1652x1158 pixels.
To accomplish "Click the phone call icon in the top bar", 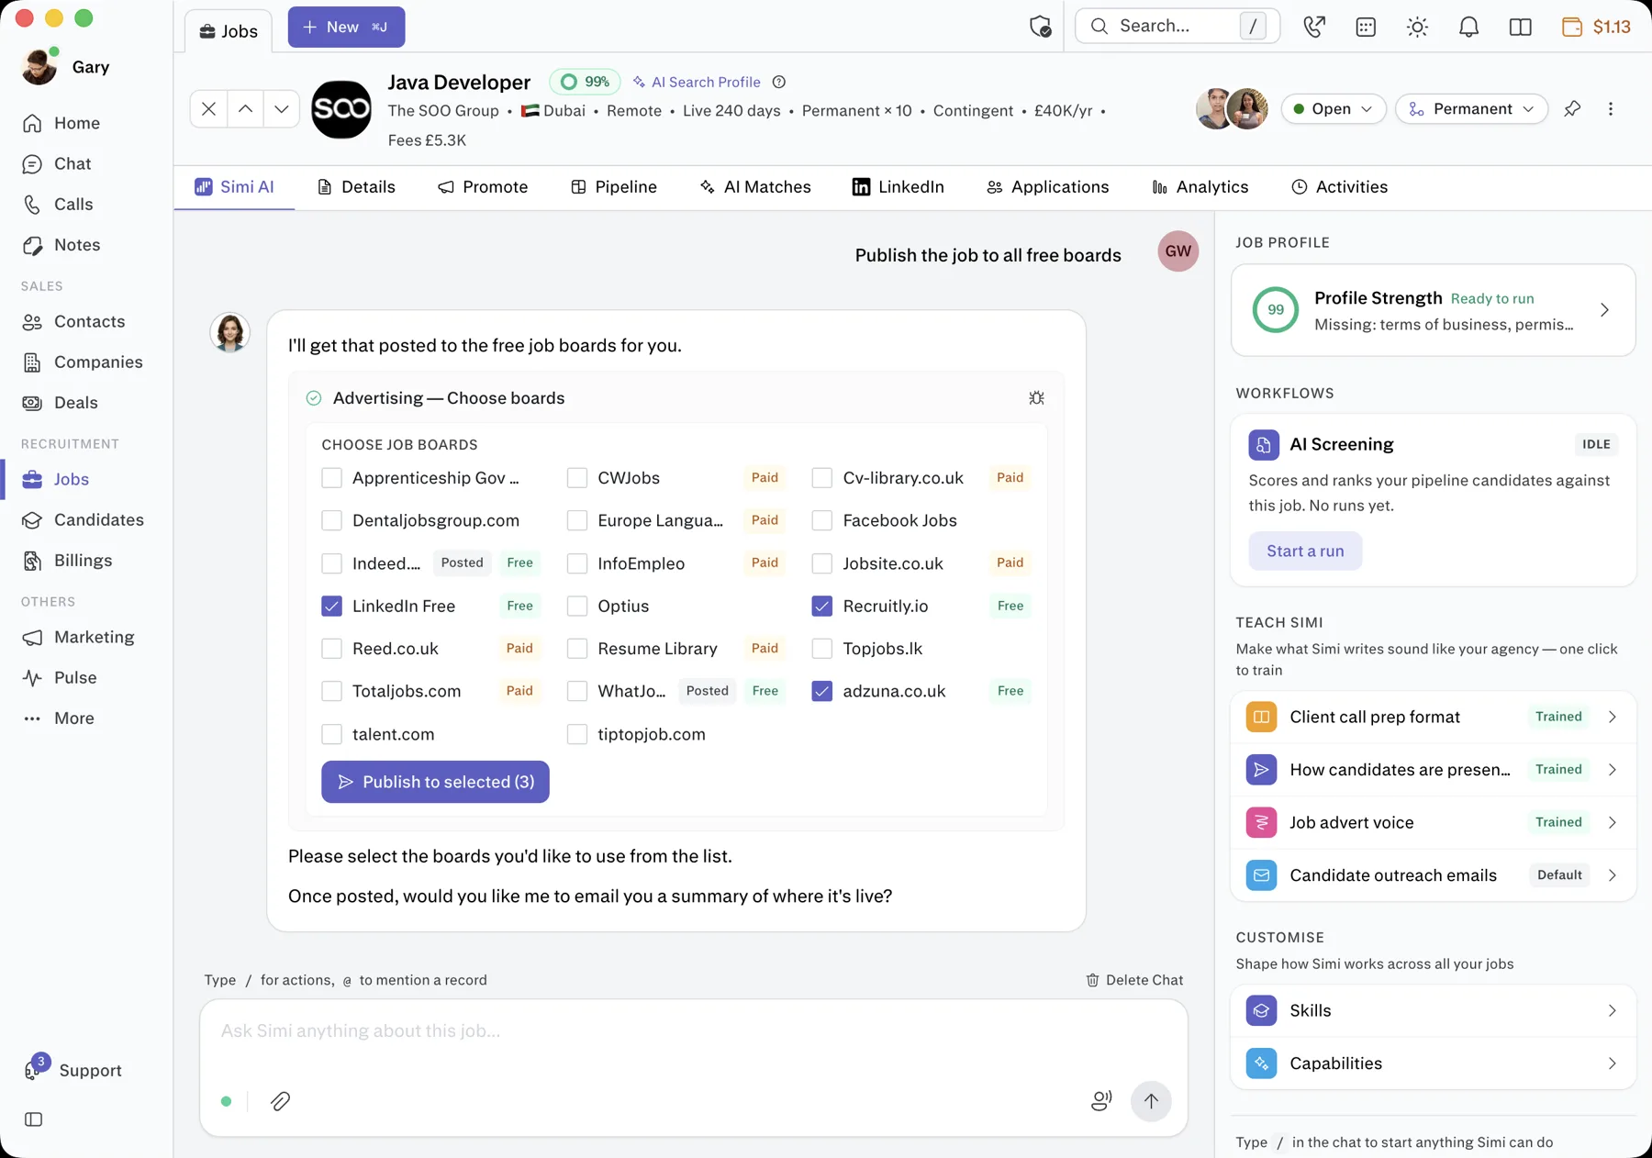I will pyautogui.click(x=1314, y=27).
